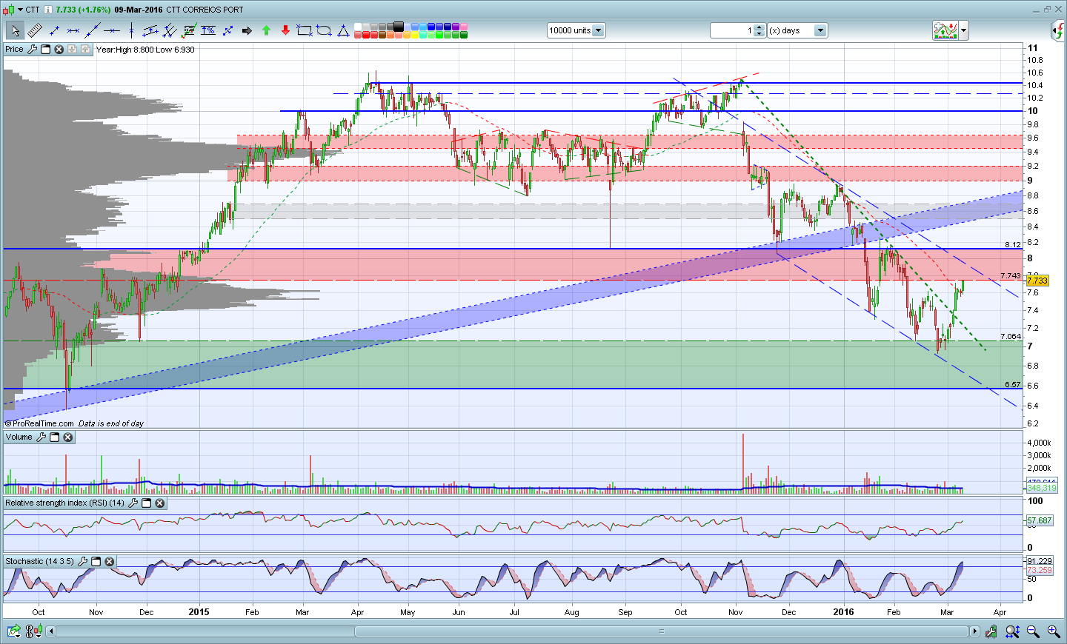The image size is (1067, 644).
Task: Open the (x) days timeframe dropdown
Action: [x=820, y=30]
